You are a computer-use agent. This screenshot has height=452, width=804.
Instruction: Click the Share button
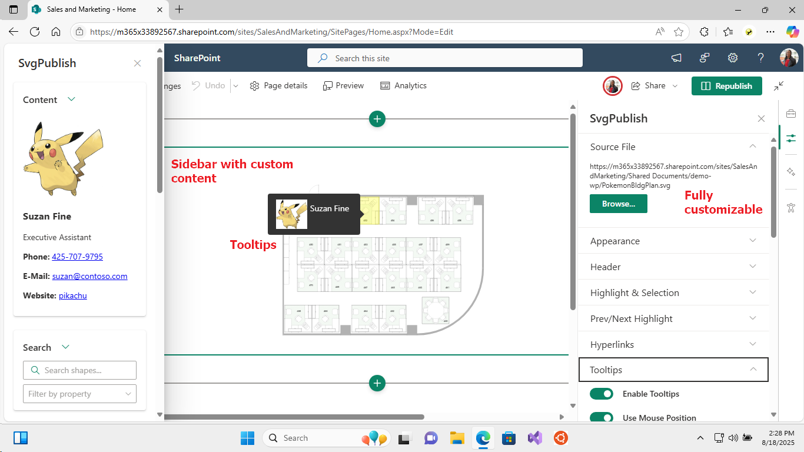point(649,86)
